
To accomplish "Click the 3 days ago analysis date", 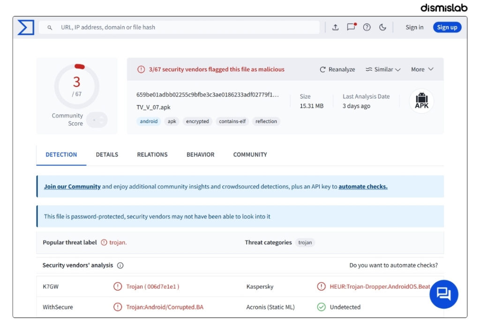I will tap(356, 106).
